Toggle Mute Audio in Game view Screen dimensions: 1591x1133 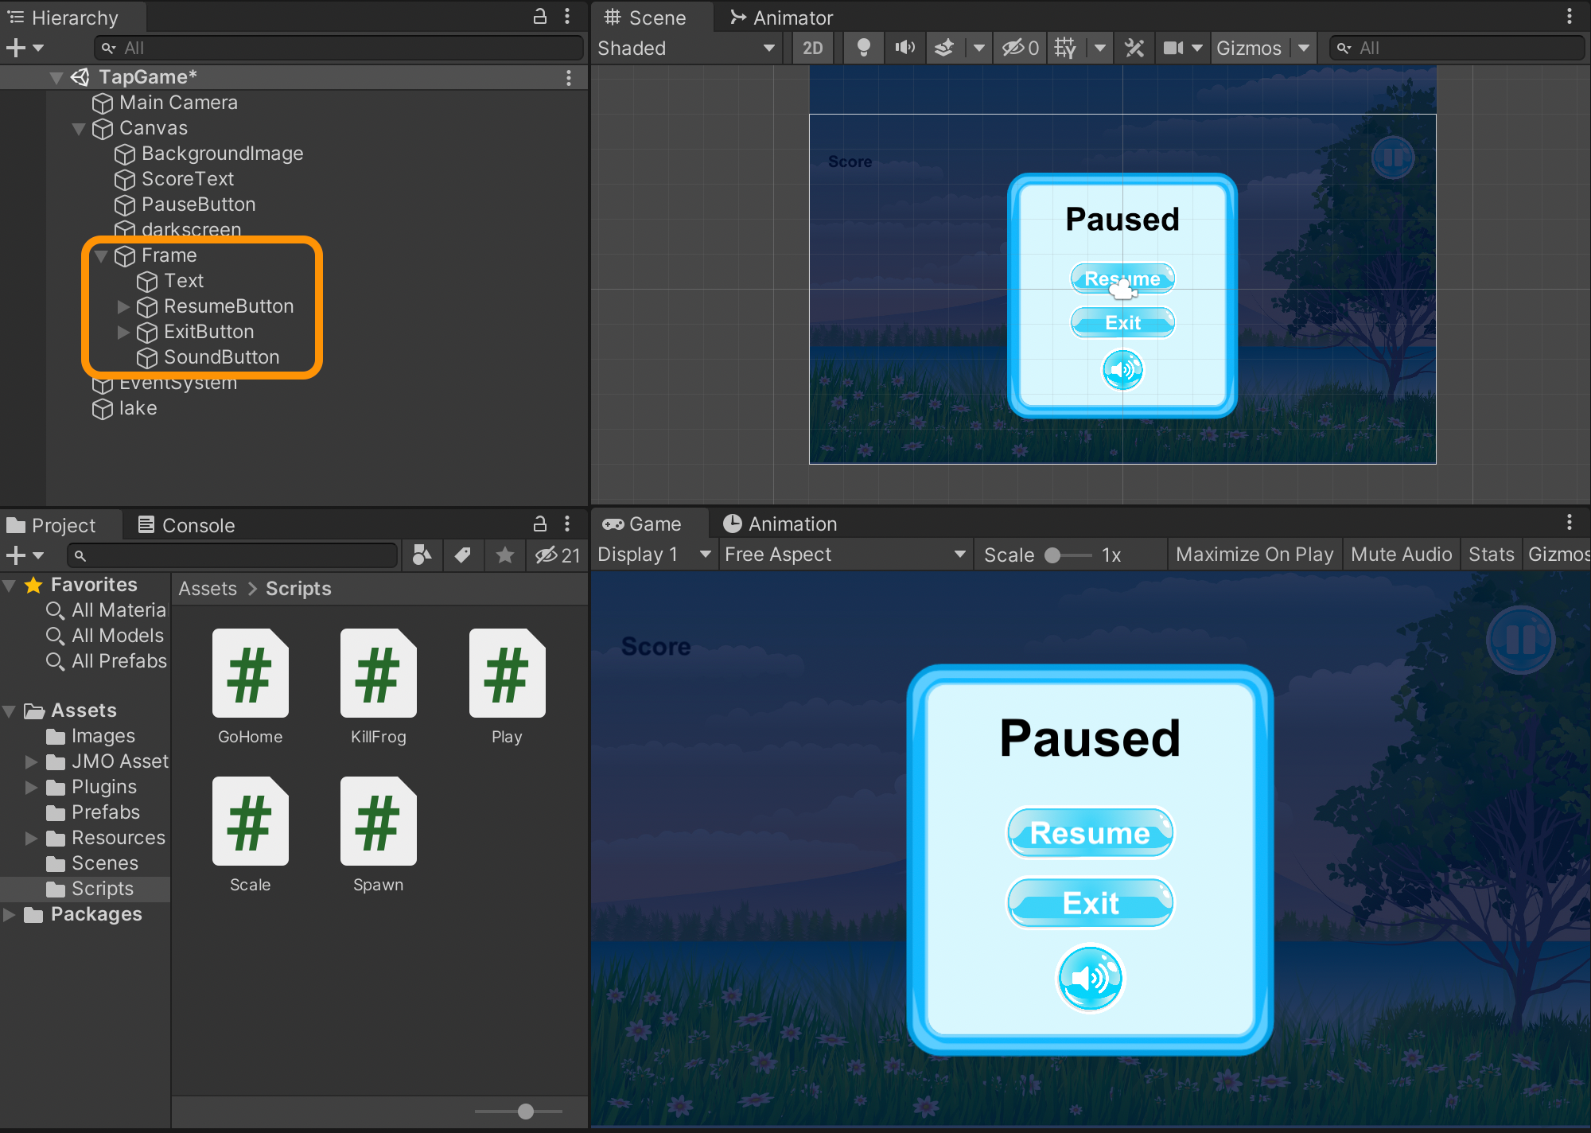1401,555
